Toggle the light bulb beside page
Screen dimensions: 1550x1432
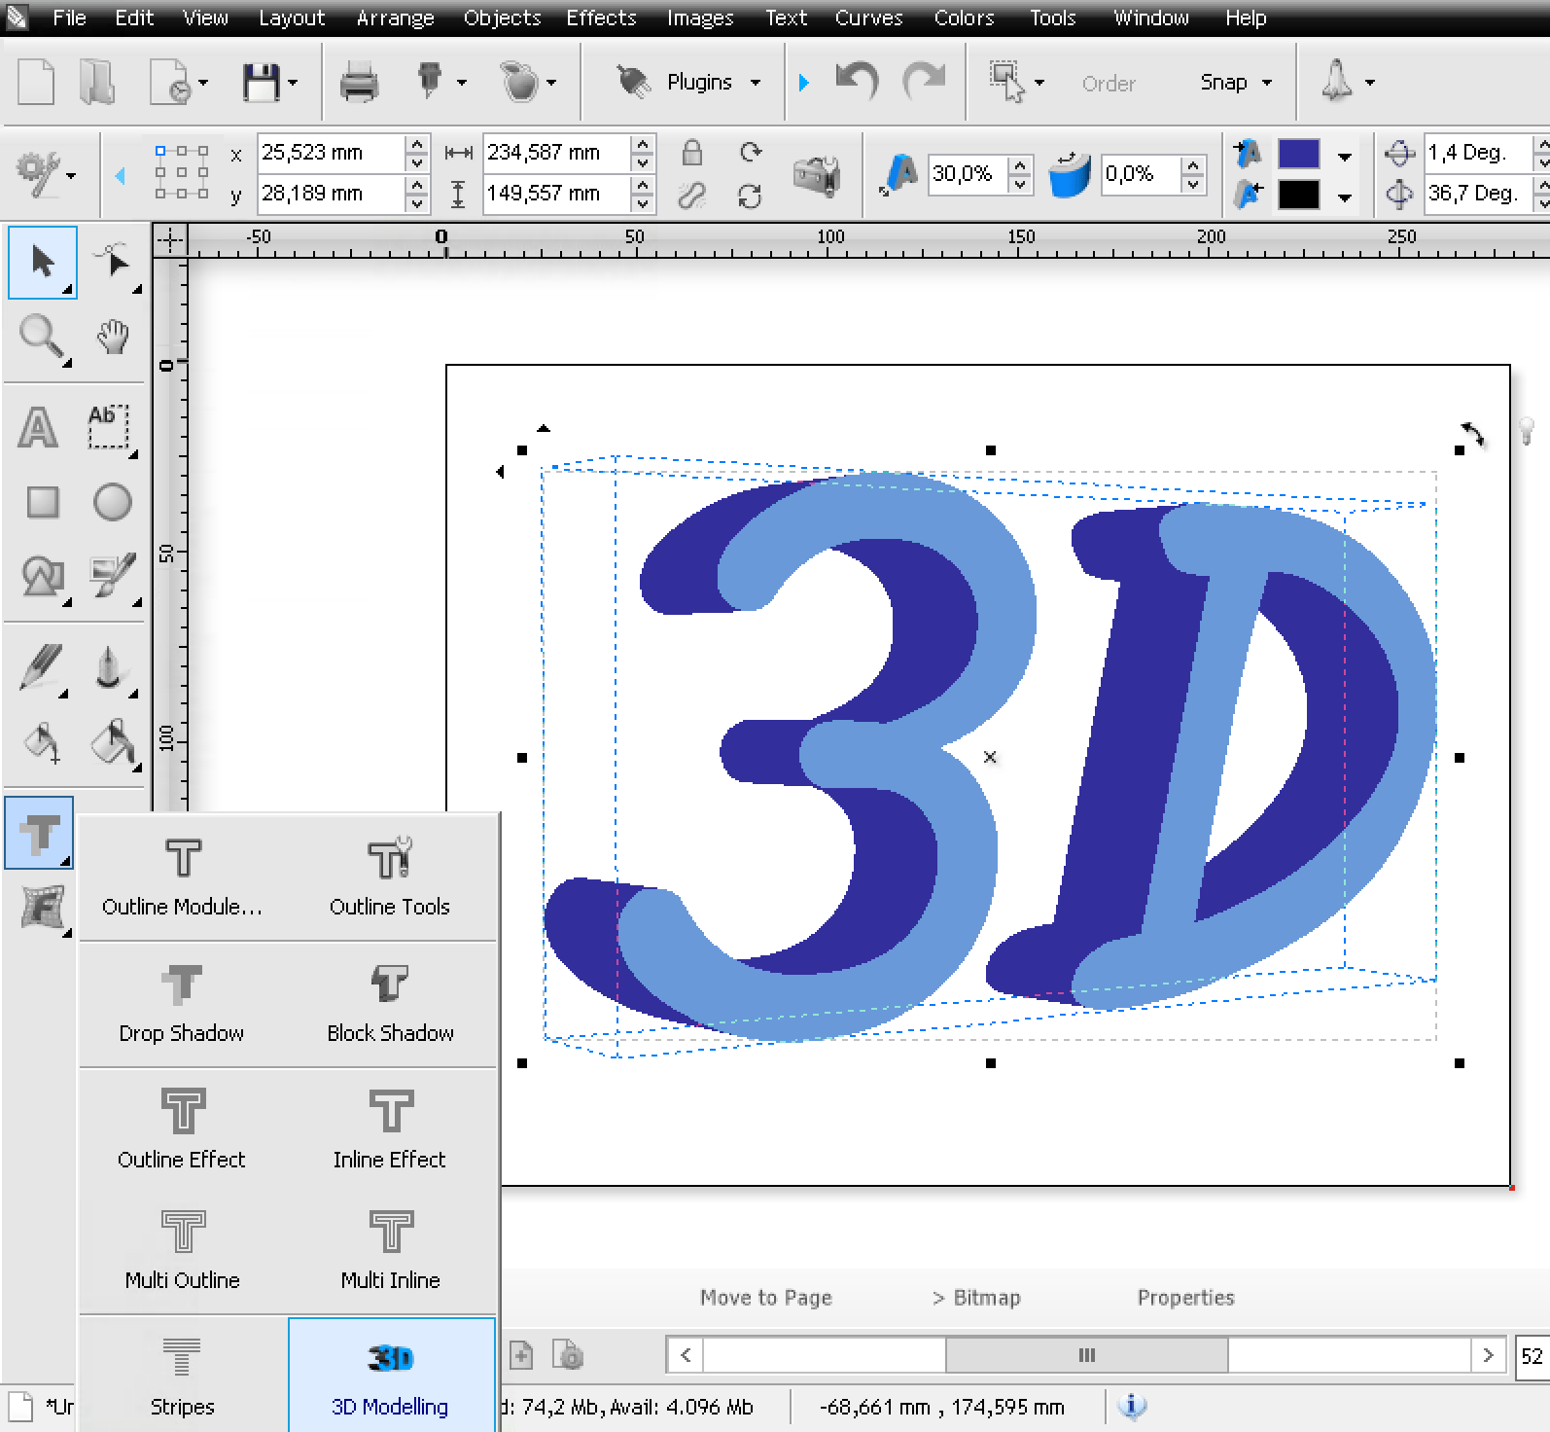1526,429
